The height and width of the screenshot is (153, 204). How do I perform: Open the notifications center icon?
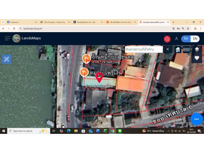pyautogui.click(x=199, y=131)
